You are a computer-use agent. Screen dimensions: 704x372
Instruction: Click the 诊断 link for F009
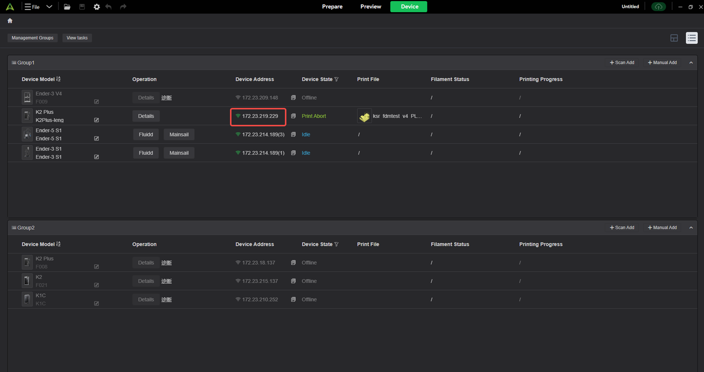coord(167,98)
